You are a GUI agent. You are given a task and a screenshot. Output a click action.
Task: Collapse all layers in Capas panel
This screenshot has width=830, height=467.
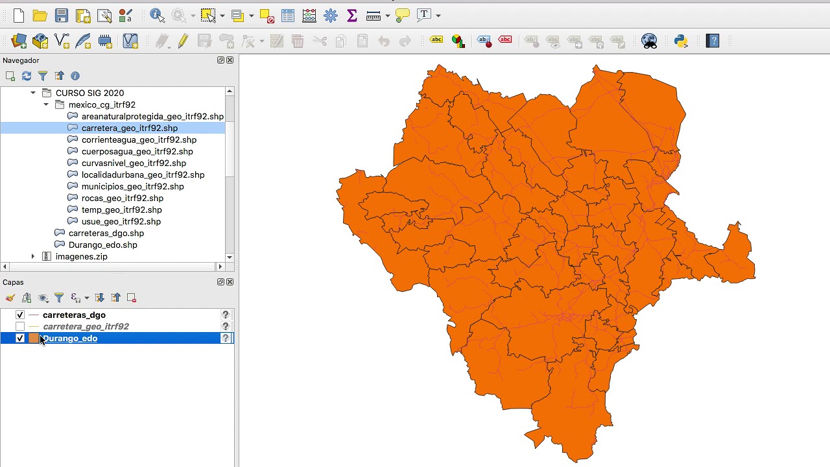(x=115, y=298)
